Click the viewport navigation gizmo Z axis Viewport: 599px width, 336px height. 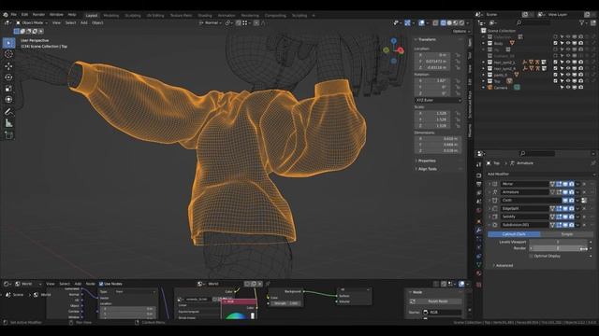click(393, 40)
